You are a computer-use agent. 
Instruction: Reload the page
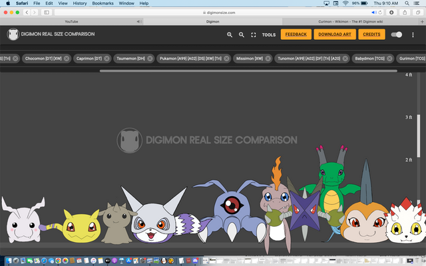(380, 13)
